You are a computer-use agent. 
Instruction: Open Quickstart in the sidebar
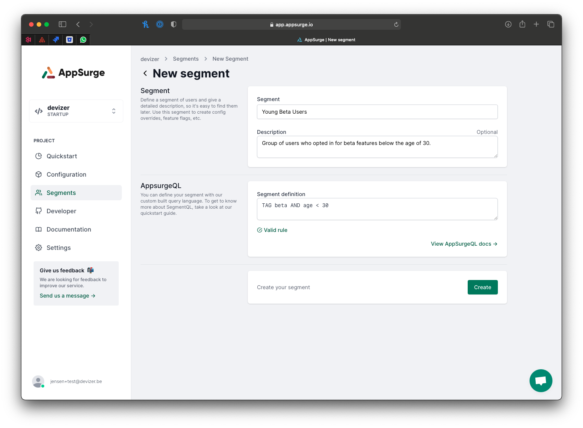76,156
